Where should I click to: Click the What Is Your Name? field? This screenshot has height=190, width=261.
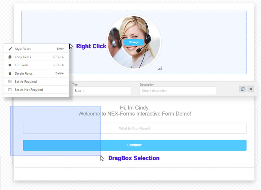point(135,128)
